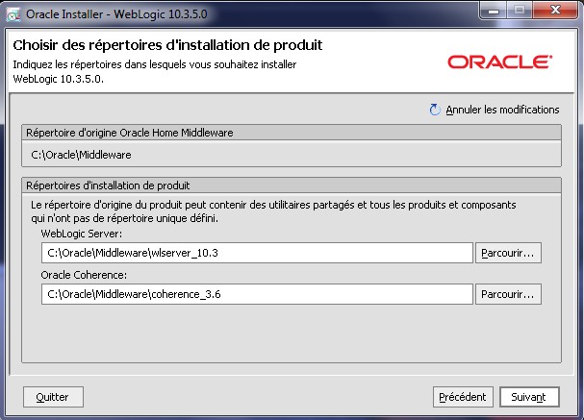Click the "Répertoires d'installation de produit" header
The image size is (584, 420).
(x=292, y=185)
